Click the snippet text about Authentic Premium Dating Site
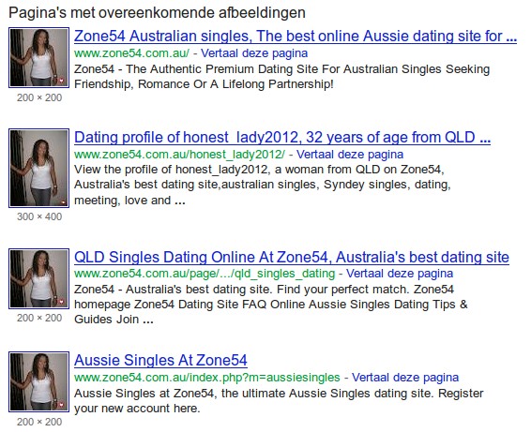This screenshot has height=432, width=531. (x=281, y=77)
